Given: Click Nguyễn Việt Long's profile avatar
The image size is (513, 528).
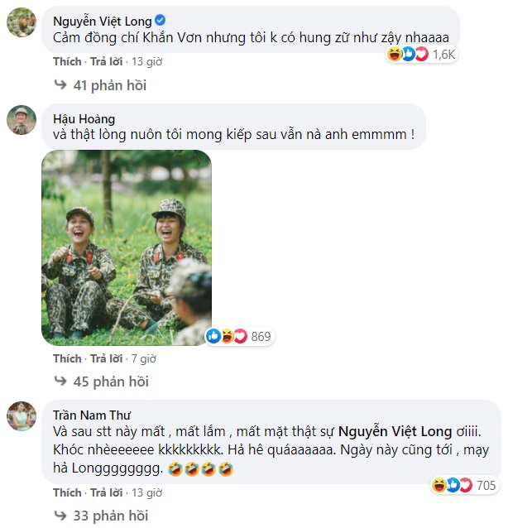Looking at the screenshot, I should click(x=21, y=22).
